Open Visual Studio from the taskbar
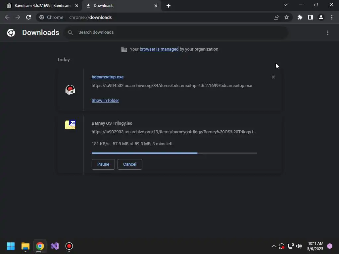 (55, 246)
